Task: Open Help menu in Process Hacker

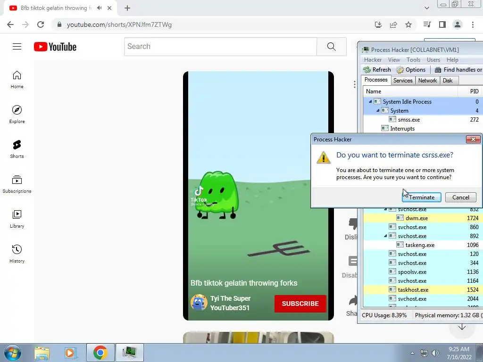Action: pyautogui.click(x=452, y=60)
